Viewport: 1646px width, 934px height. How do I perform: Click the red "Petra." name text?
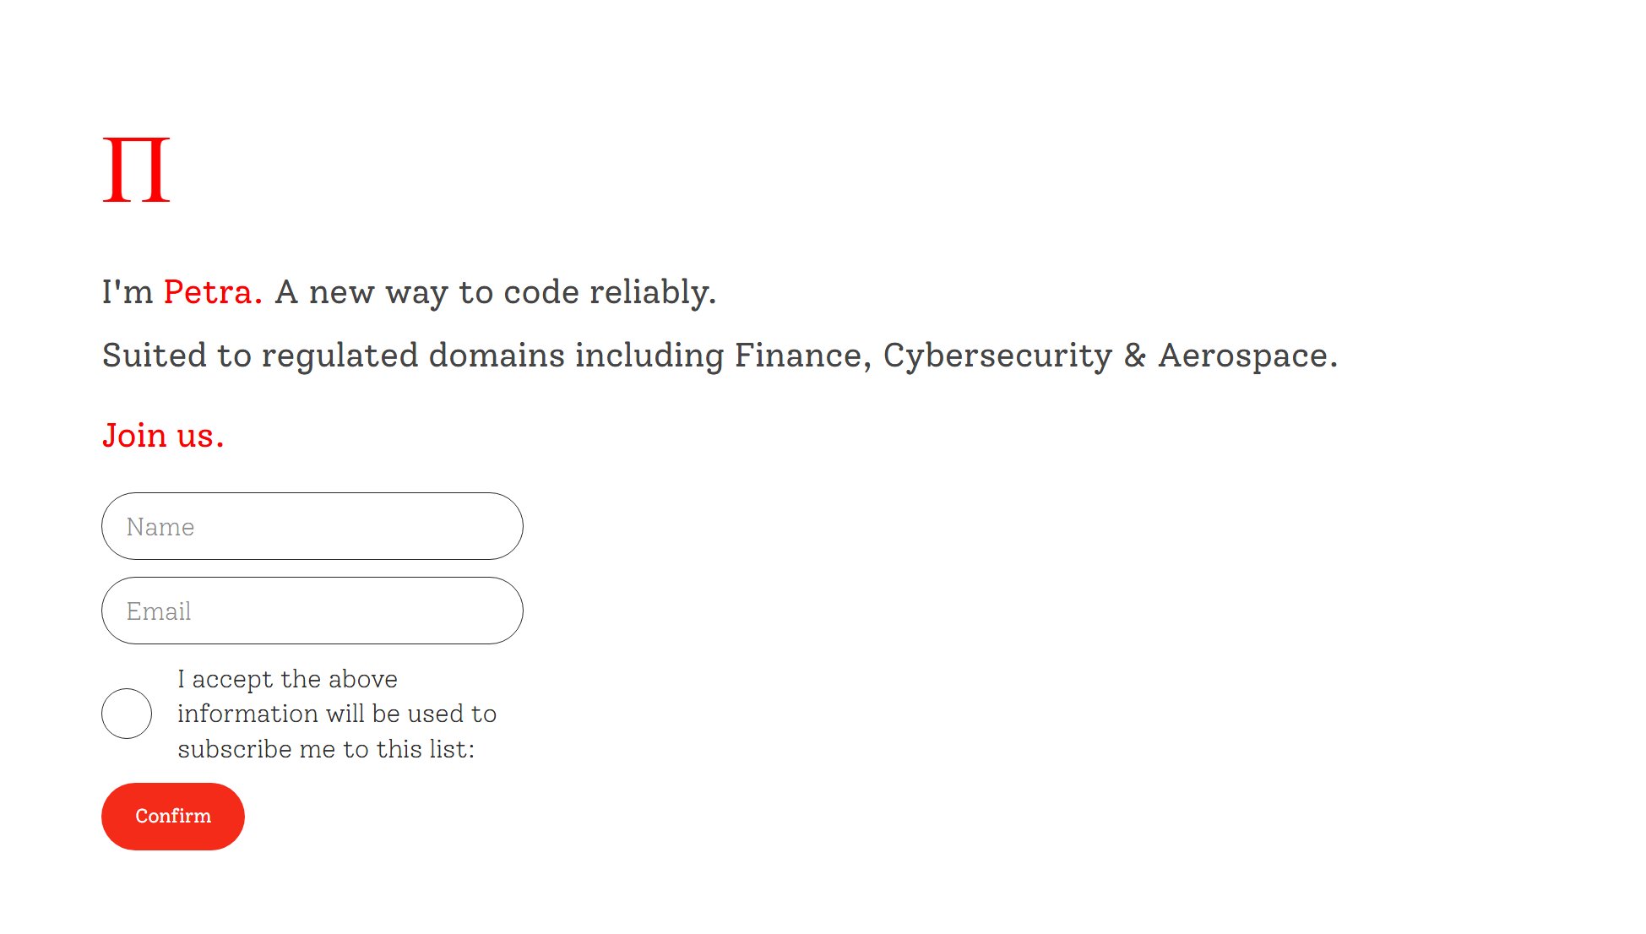coord(212,292)
